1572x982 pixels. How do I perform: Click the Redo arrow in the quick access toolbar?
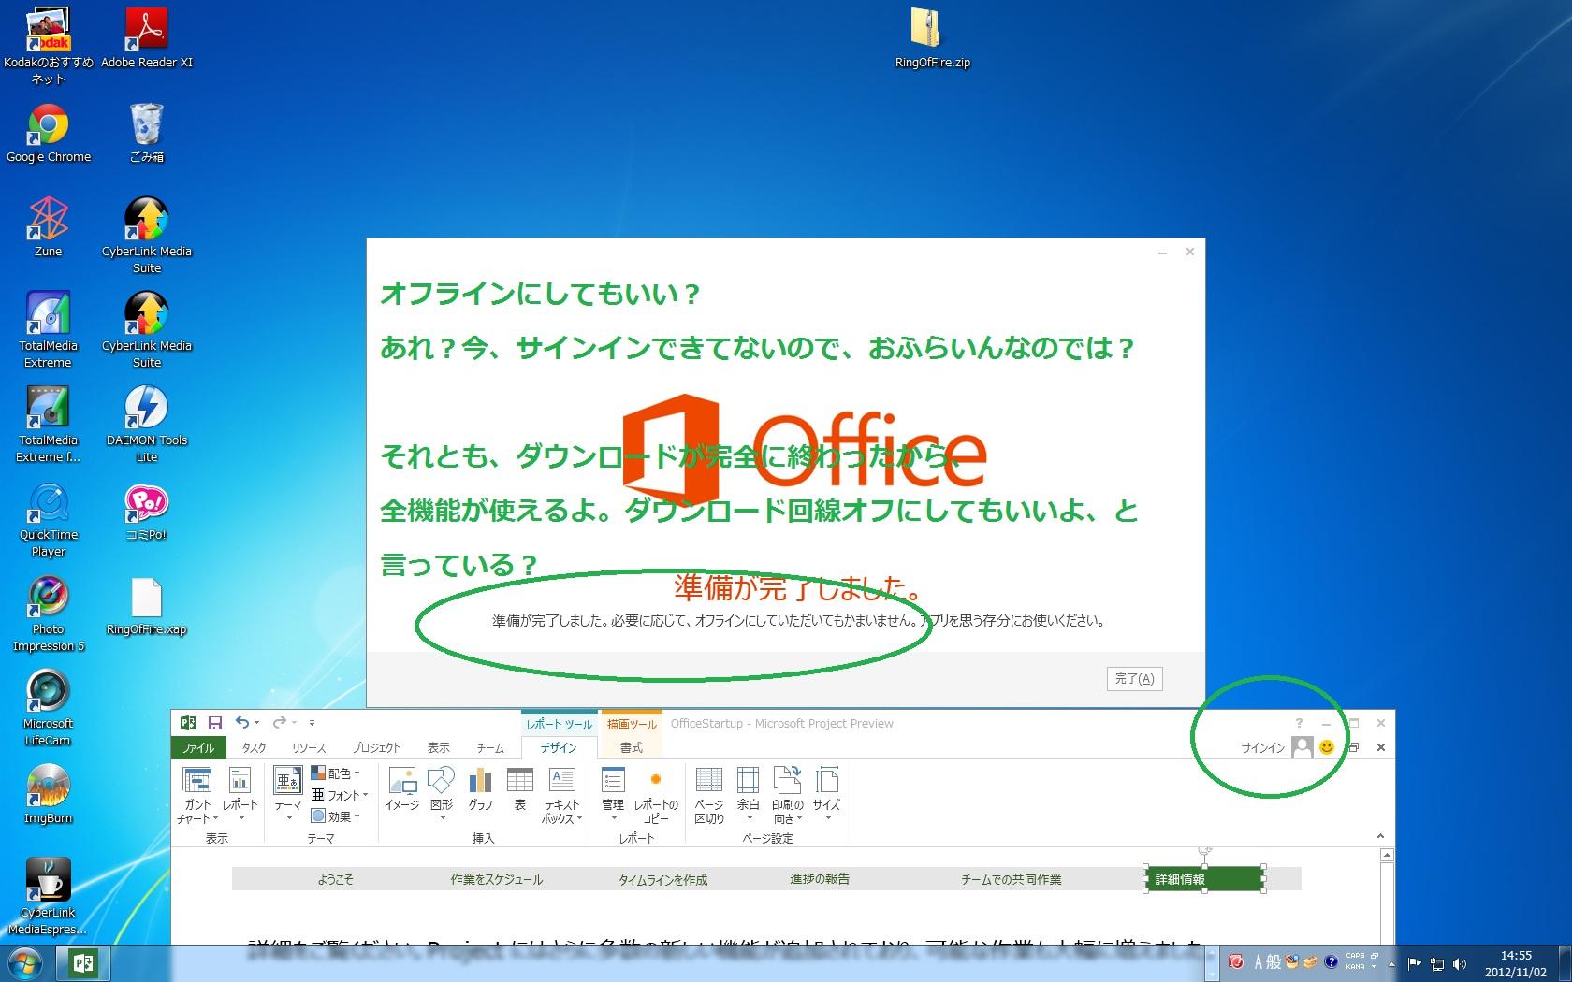[279, 723]
